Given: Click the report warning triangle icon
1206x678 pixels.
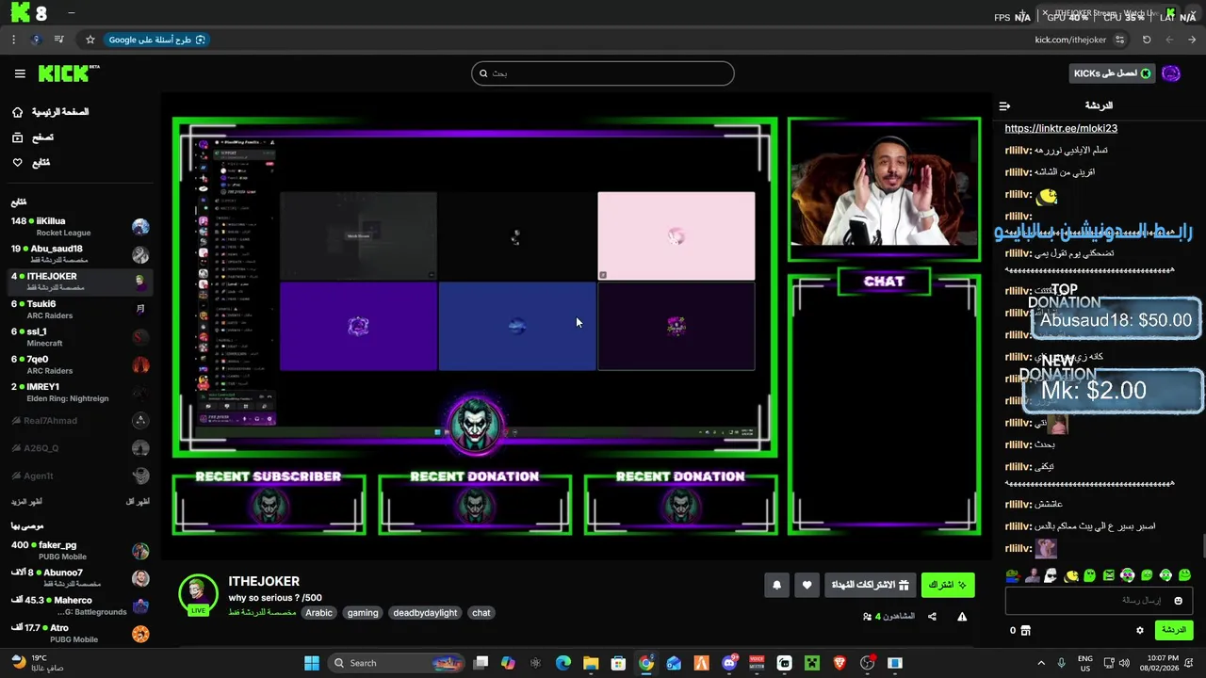Looking at the screenshot, I should point(962,617).
